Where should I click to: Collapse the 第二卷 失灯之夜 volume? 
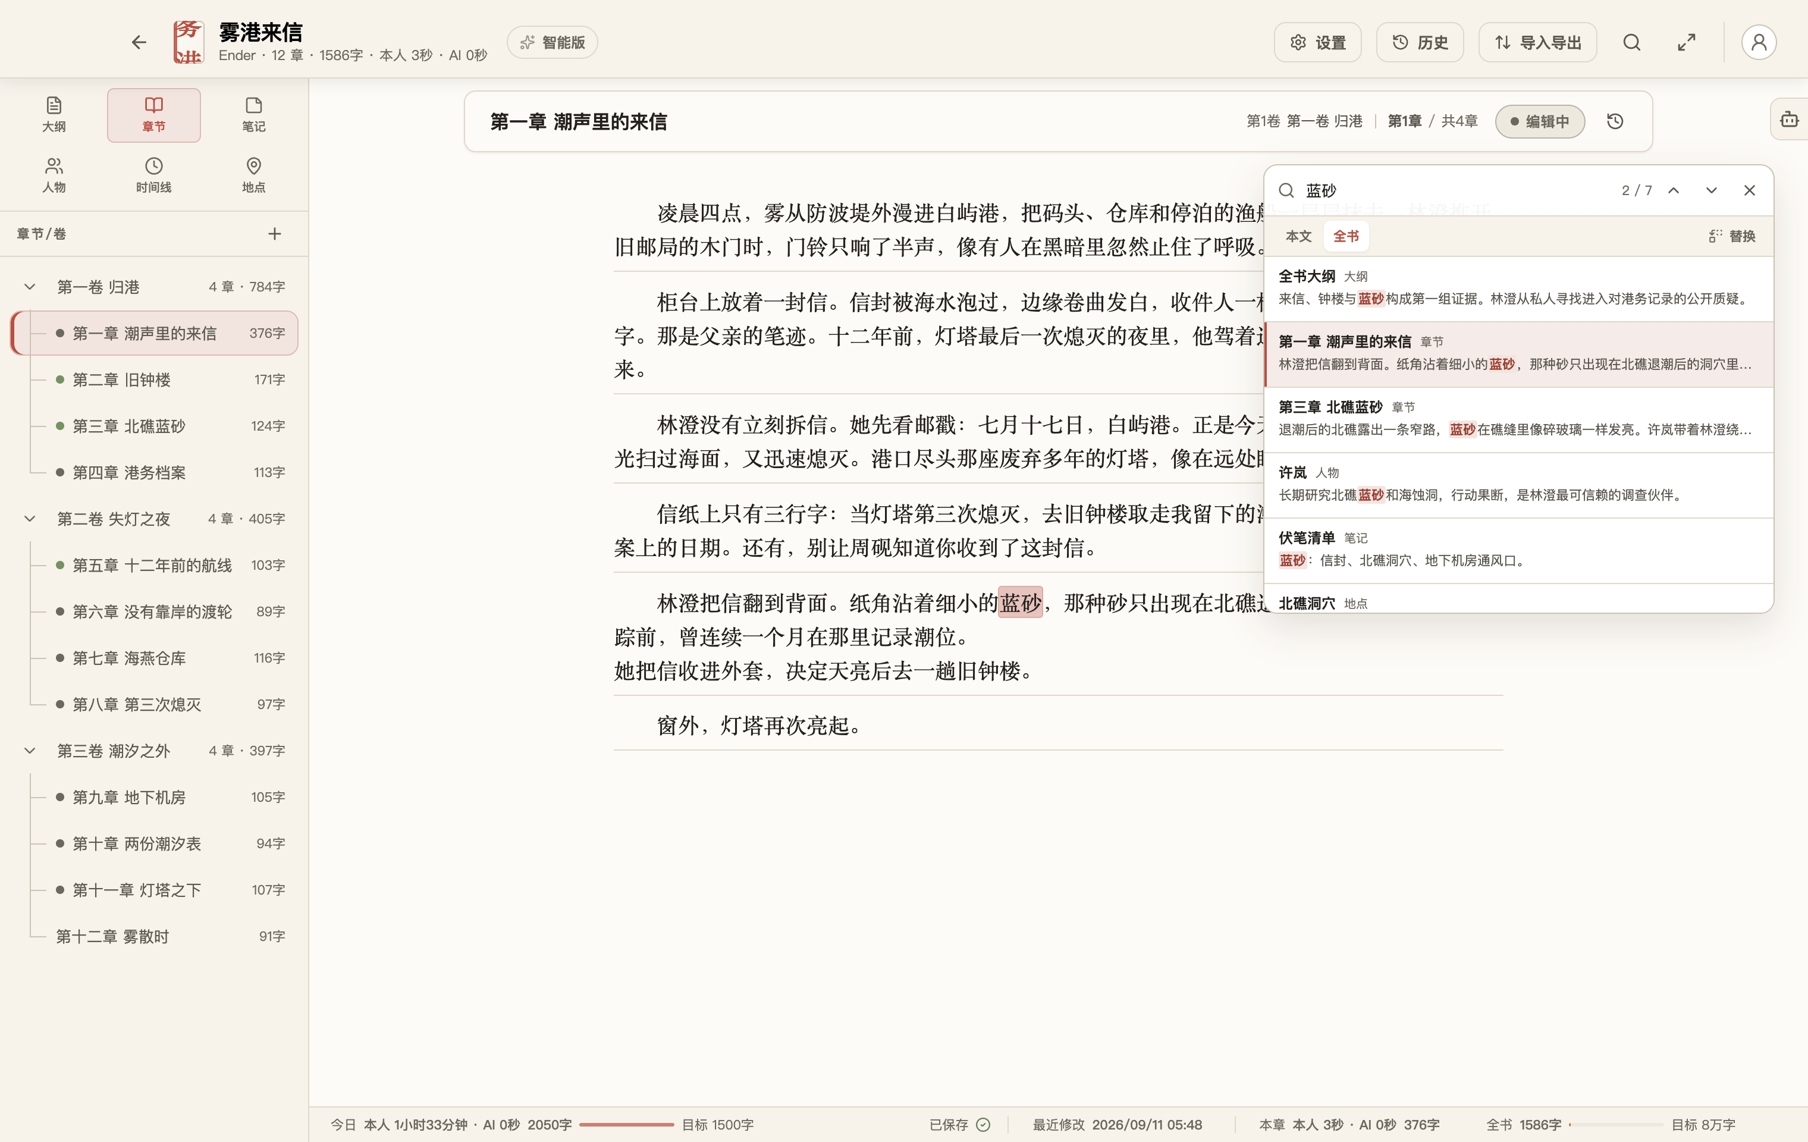pos(29,519)
